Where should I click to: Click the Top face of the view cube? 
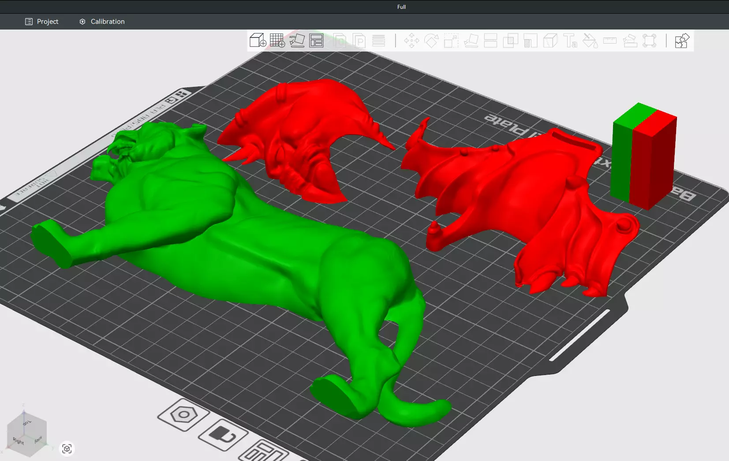point(27,422)
